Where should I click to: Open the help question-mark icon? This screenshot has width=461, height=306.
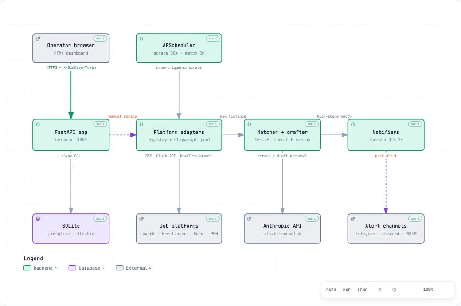tap(394, 290)
